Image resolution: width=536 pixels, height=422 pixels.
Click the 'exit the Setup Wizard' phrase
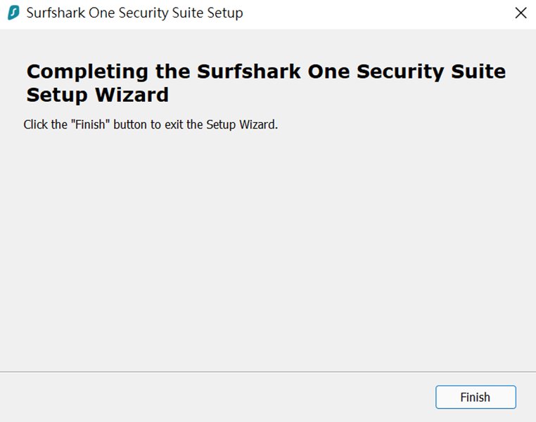[221, 124]
